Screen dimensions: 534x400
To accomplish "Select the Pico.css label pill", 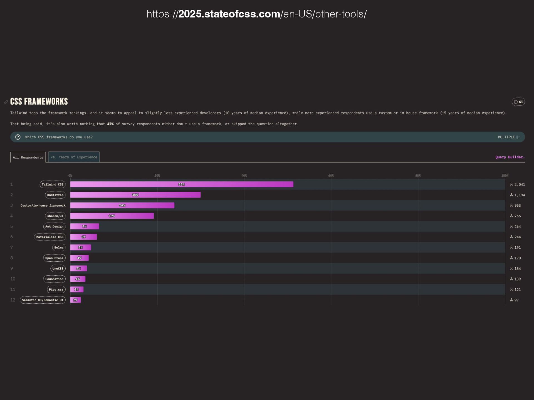I will (x=56, y=289).
